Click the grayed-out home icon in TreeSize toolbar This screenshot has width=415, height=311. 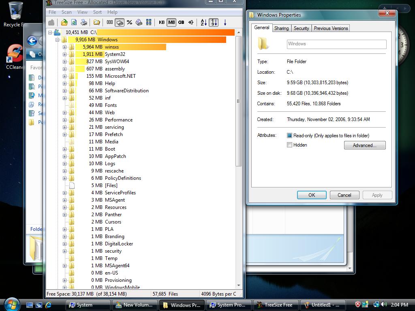tap(51, 23)
